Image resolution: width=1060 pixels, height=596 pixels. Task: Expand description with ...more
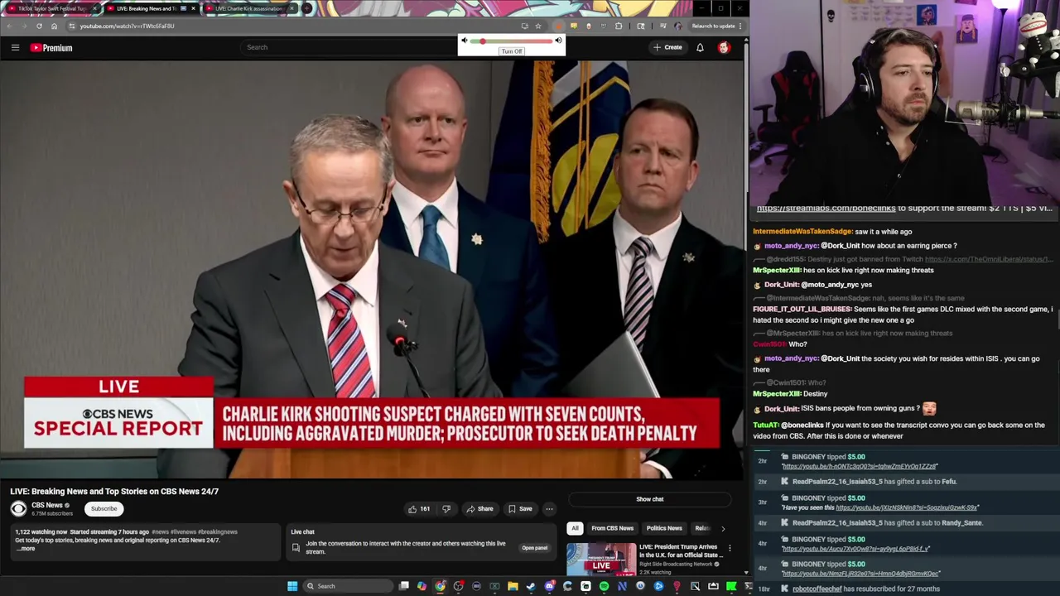click(26, 549)
